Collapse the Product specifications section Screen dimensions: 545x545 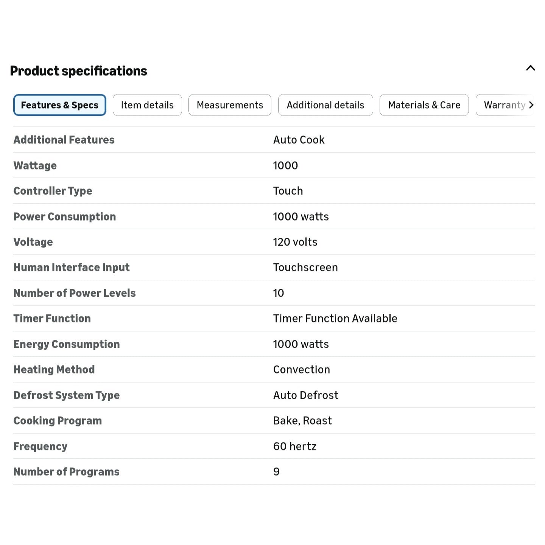click(x=531, y=68)
